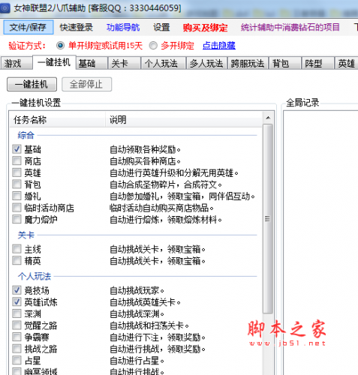Collapse the 关卡 group header in list
This screenshot has height=375, width=358.
pos(26,235)
